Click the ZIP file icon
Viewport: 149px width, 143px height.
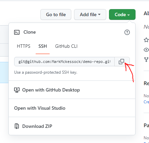click(x=17, y=126)
